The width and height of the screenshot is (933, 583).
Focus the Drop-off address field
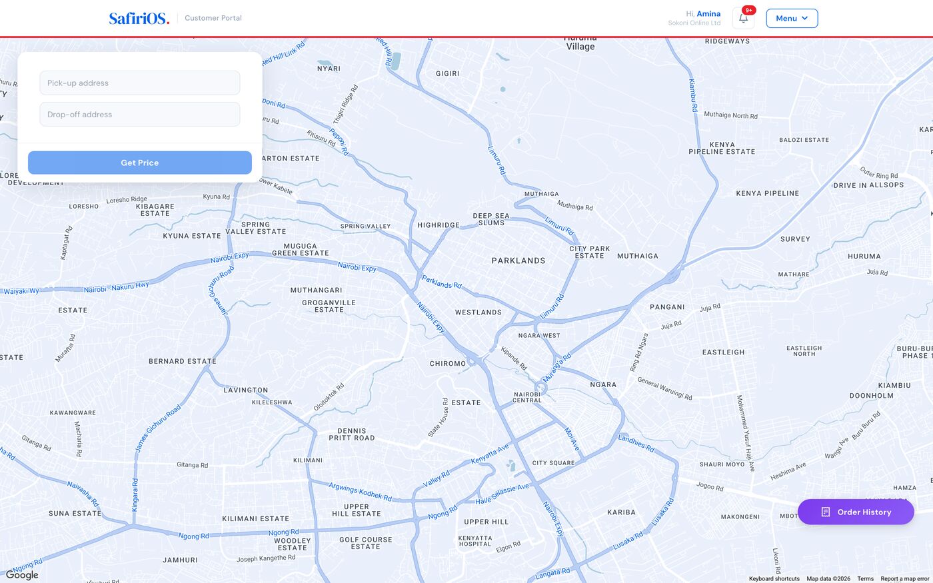[x=140, y=114]
